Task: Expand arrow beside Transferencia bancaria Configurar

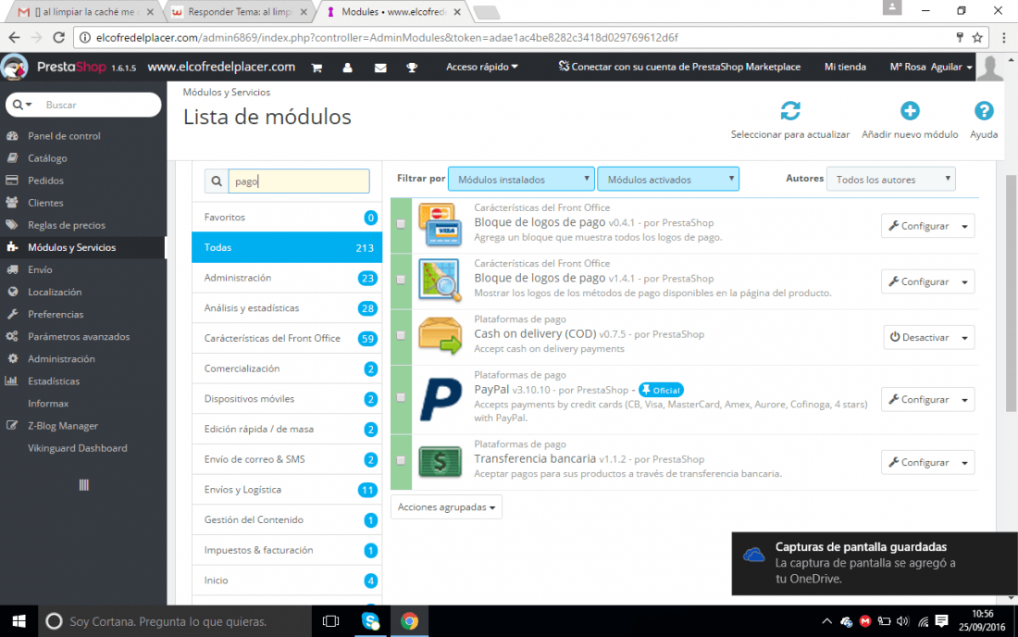Action: pos(964,463)
